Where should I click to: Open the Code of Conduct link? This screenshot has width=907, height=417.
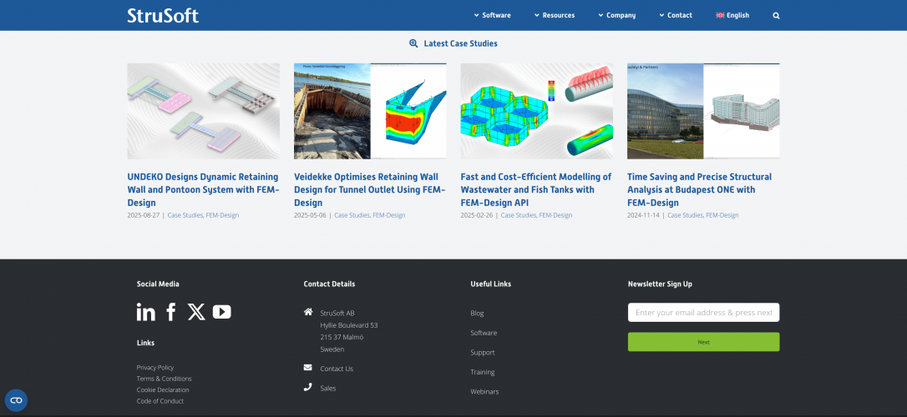coord(160,401)
